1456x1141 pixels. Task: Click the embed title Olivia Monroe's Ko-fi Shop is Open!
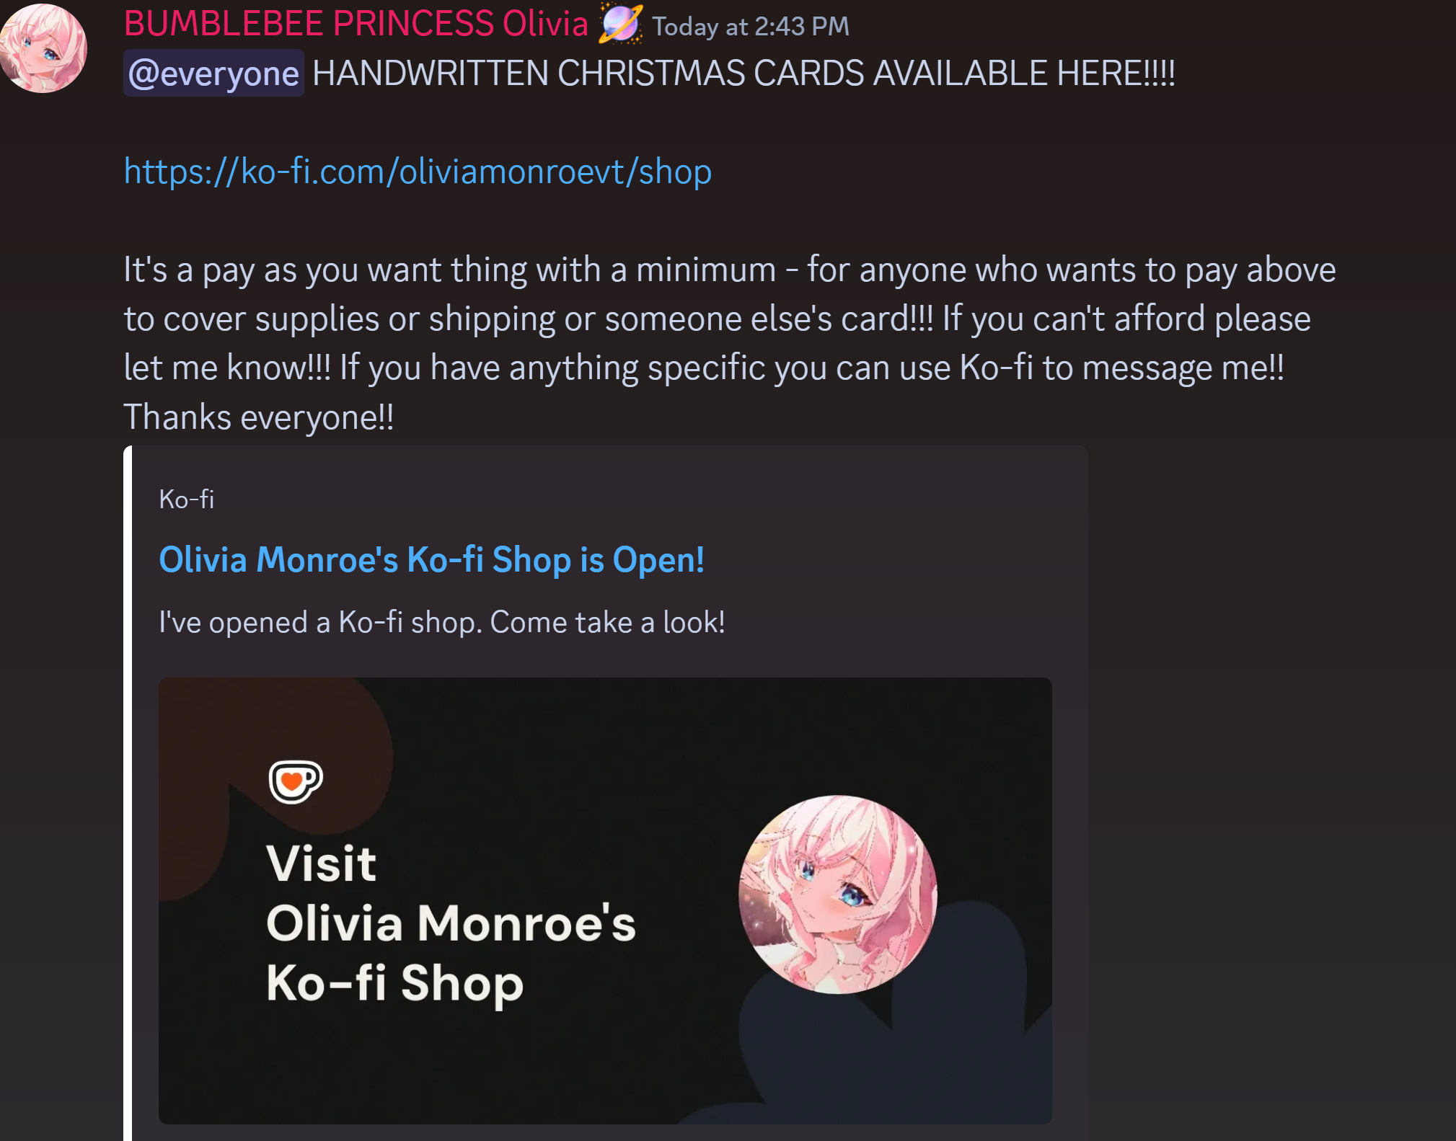pos(431,559)
